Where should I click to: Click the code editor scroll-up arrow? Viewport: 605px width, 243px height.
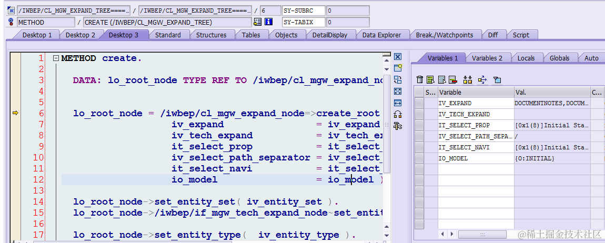tap(387, 60)
